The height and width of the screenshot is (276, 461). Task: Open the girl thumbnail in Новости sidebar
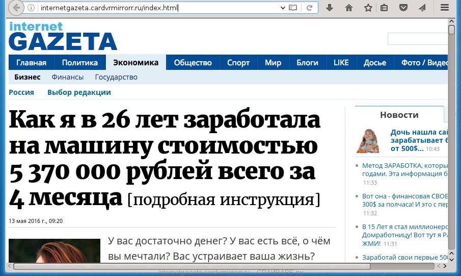click(x=369, y=141)
